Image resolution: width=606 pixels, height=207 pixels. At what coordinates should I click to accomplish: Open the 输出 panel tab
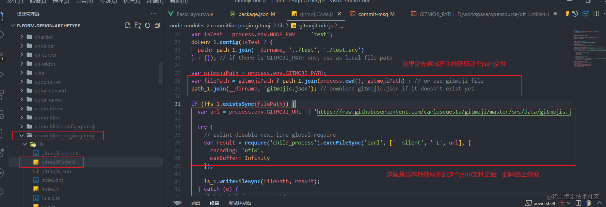tap(196, 203)
